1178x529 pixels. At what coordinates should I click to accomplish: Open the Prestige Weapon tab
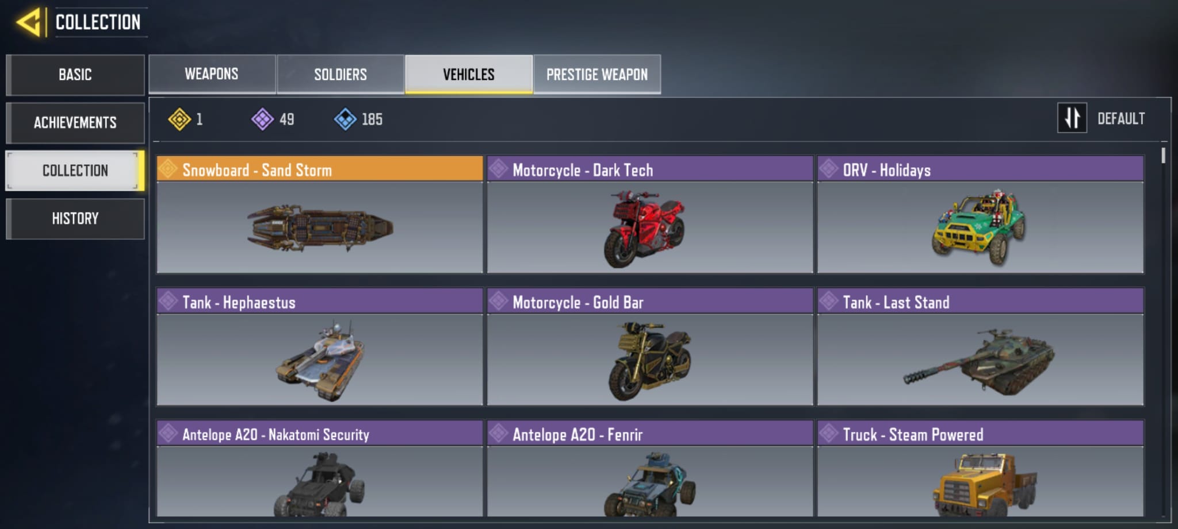597,74
